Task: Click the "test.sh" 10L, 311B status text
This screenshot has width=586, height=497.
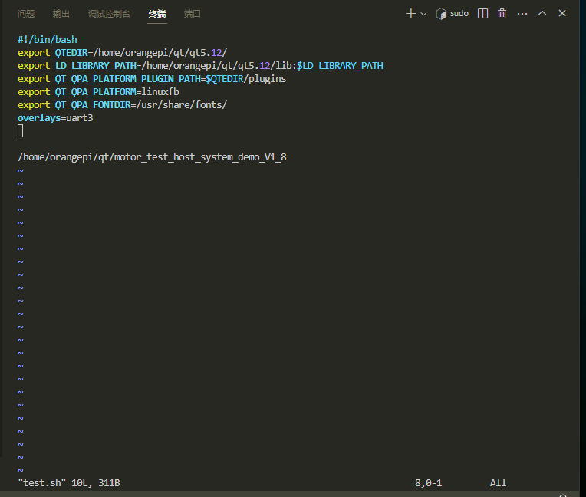Action: coord(69,482)
